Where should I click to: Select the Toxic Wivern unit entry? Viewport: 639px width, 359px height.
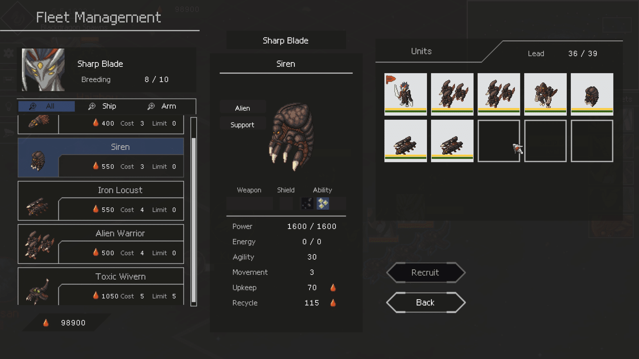(x=101, y=286)
